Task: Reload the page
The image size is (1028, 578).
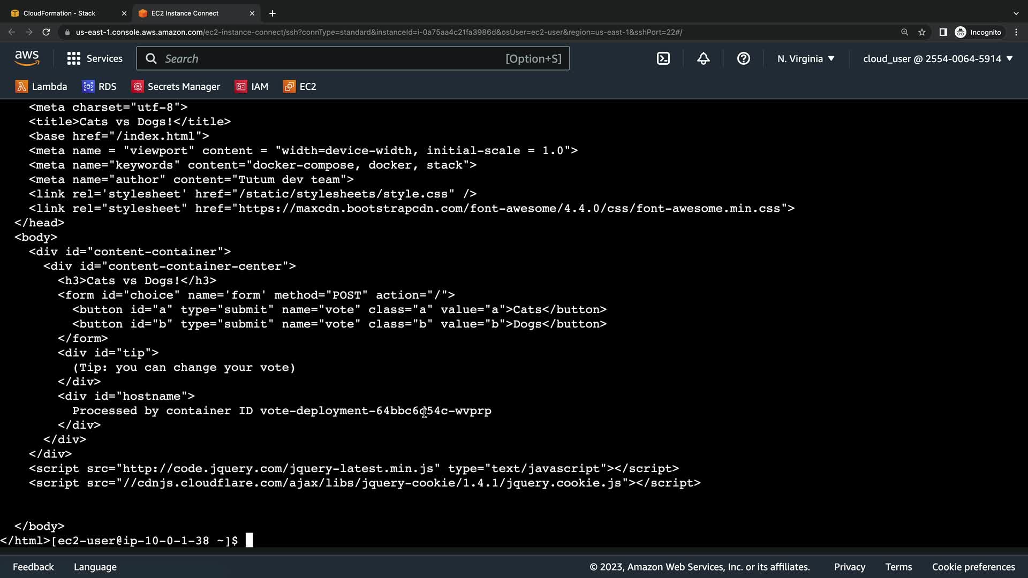Action: click(47, 32)
